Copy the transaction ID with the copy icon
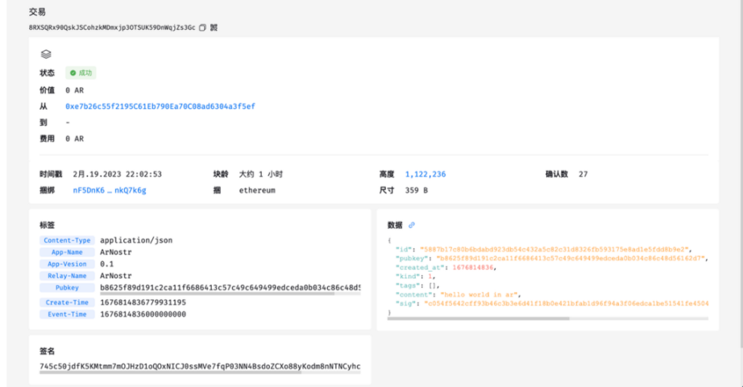 click(x=203, y=27)
